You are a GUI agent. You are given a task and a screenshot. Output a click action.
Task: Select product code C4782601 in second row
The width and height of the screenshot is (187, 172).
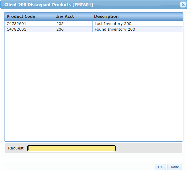[x=16, y=29]
